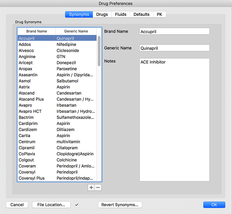Click the Brand Name input field

tap(174, 31)
